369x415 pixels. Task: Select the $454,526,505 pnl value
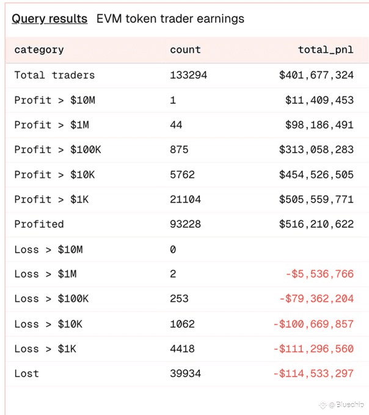click(316, 175)
